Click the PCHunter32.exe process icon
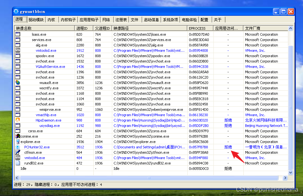The width and height of the screenshot is (303, 196). coord(18,147)
